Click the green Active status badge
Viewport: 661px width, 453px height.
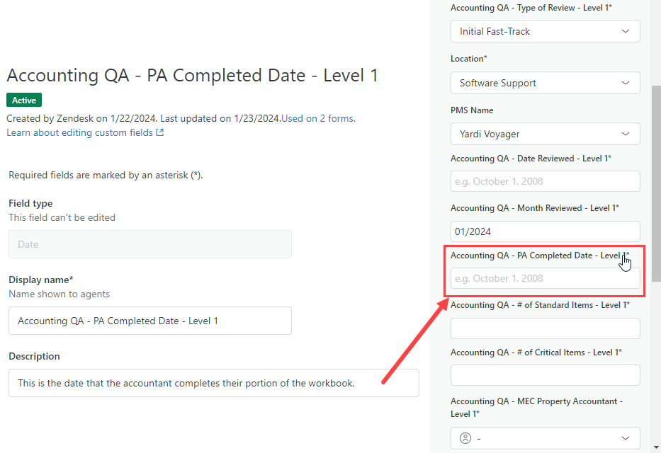[24, 101]
